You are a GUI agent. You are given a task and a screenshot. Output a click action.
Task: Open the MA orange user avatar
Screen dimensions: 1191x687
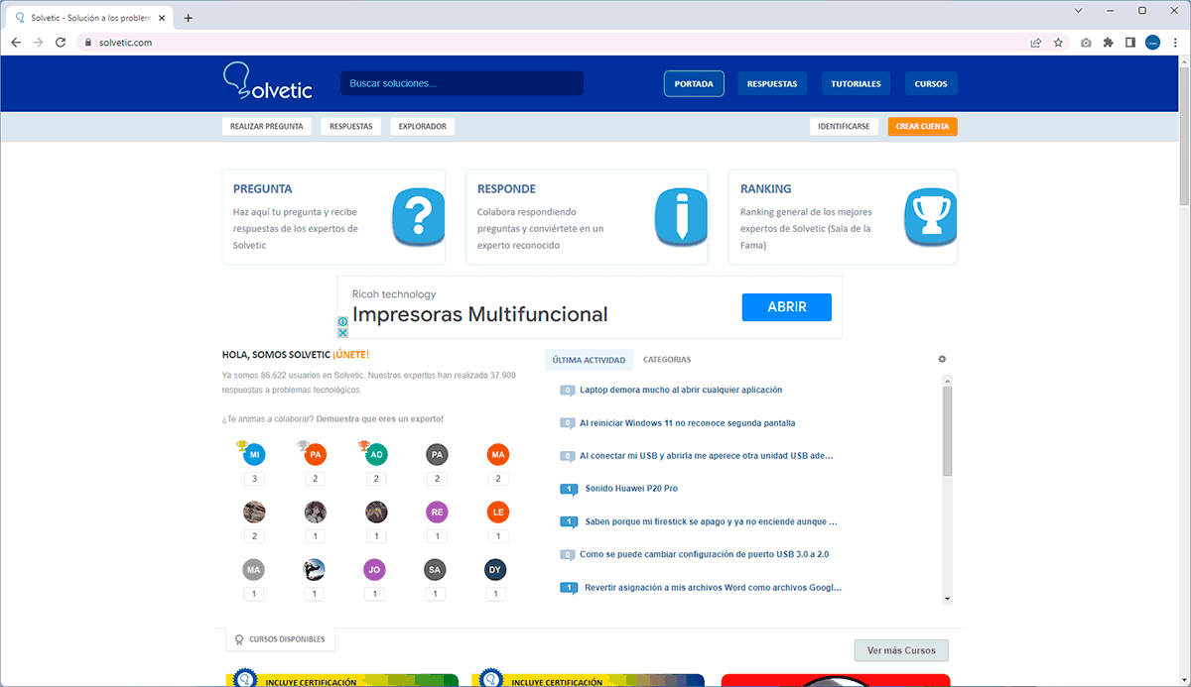tap(498, 455)
